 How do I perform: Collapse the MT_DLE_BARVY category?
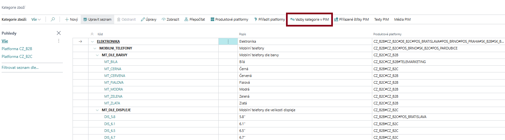[97, 55]
